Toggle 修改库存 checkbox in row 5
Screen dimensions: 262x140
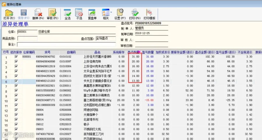coord(16,76)
